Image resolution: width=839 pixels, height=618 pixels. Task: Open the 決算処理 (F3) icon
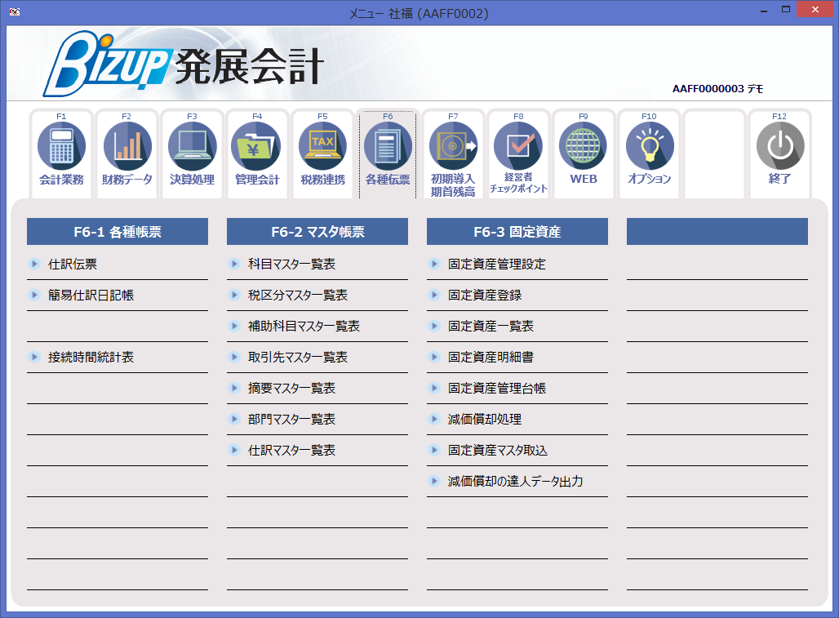click(192, 153)
